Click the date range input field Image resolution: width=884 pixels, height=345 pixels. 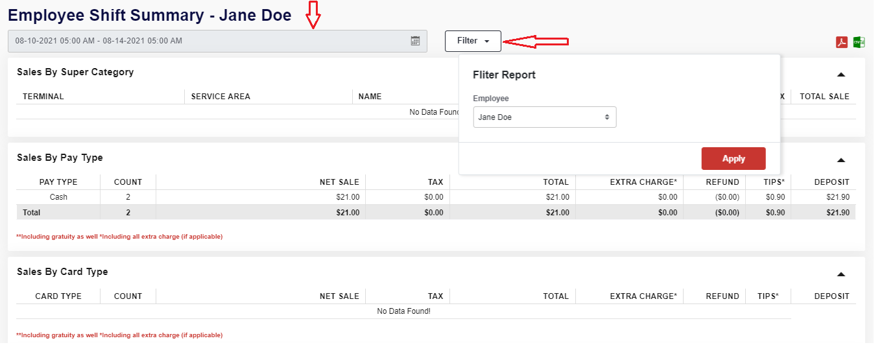click(x=208, y=41)
